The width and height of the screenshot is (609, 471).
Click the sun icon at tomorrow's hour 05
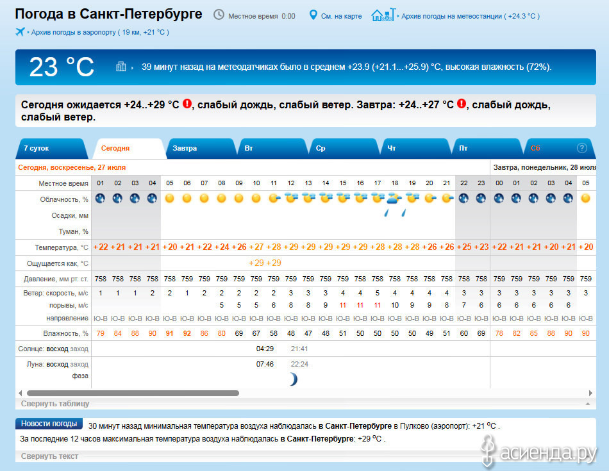tap(586, 199)
